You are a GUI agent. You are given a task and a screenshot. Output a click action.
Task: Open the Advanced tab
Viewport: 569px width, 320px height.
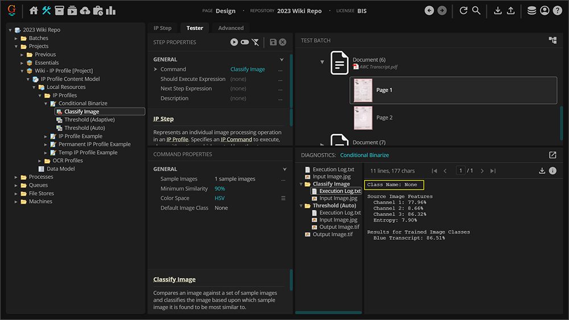pos(230,28)
